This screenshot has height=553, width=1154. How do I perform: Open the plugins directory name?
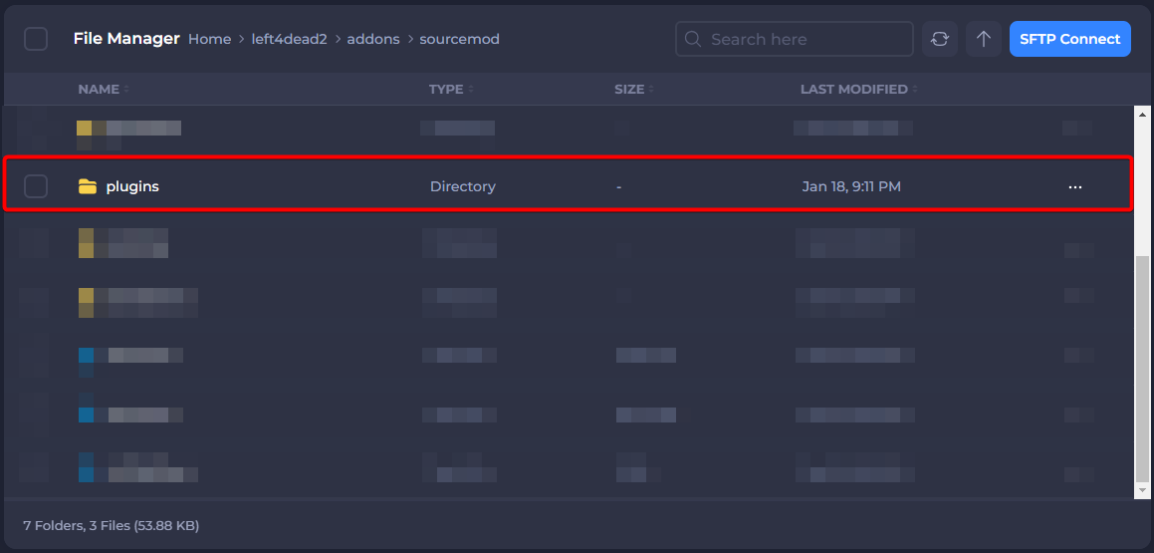(x=132, y=186)
